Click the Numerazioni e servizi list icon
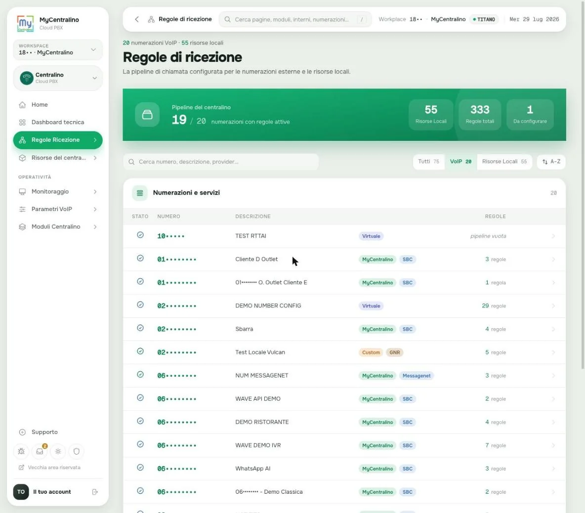The height and width of the screenshot is (513, 585). 139,193
